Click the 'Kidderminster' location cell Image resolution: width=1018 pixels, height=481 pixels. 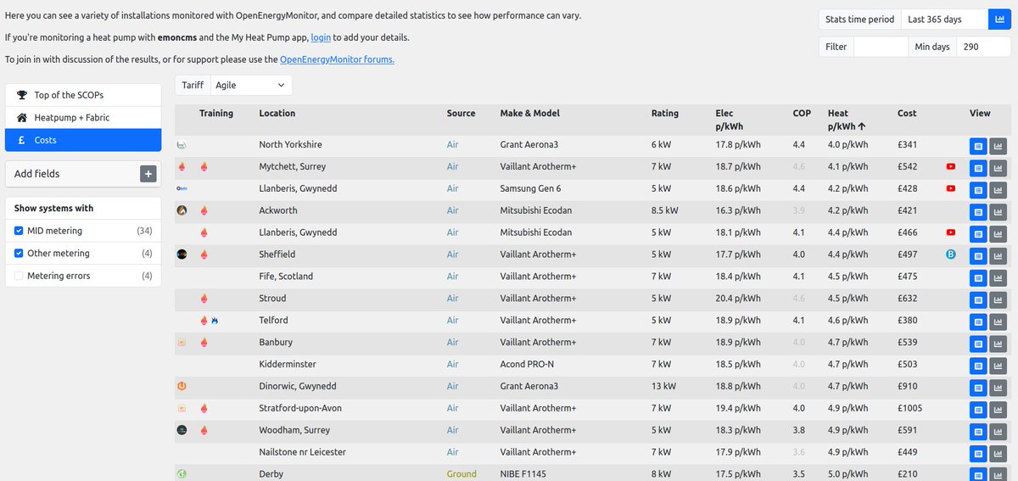(288, 364)
